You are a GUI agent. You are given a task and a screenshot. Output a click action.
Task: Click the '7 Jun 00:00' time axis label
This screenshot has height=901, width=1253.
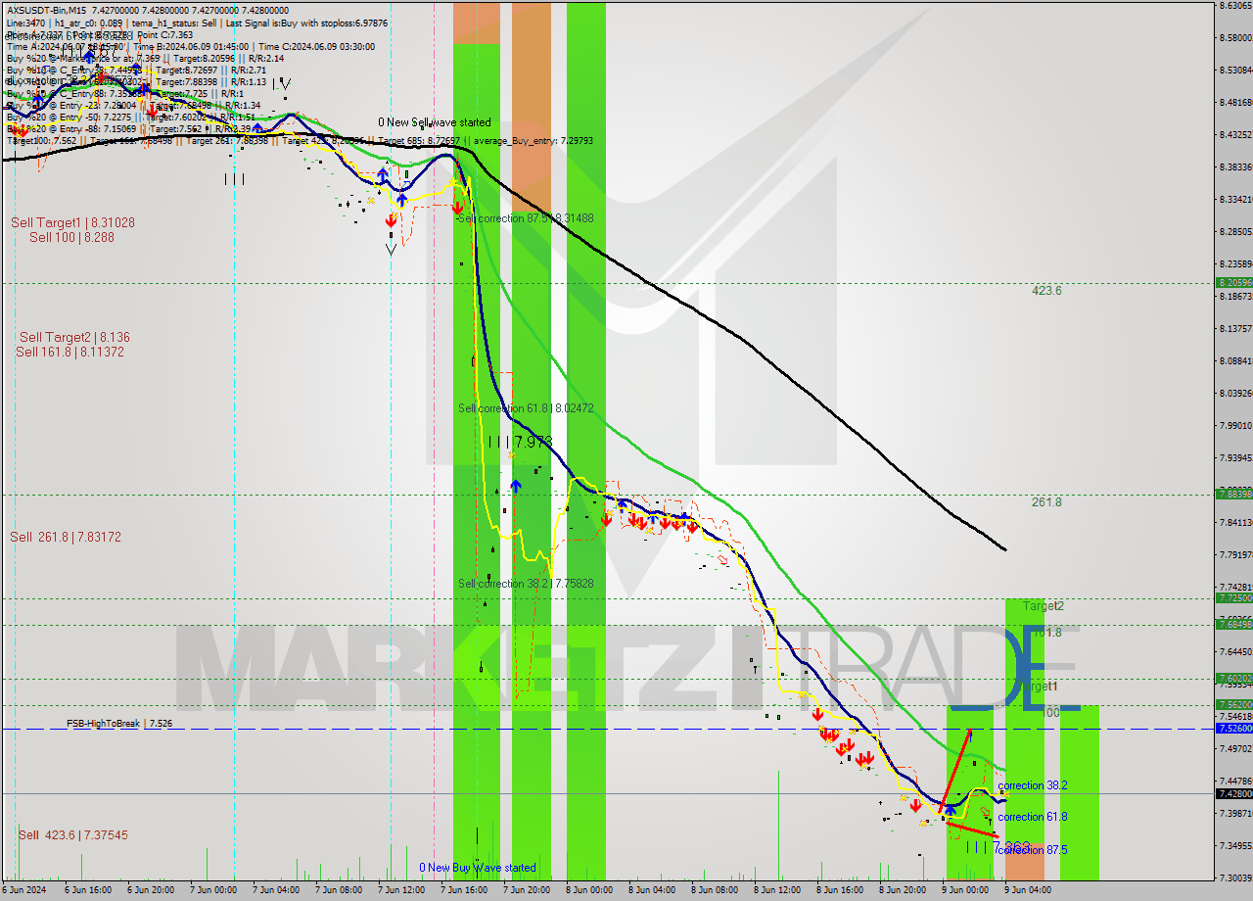point(214,890)
